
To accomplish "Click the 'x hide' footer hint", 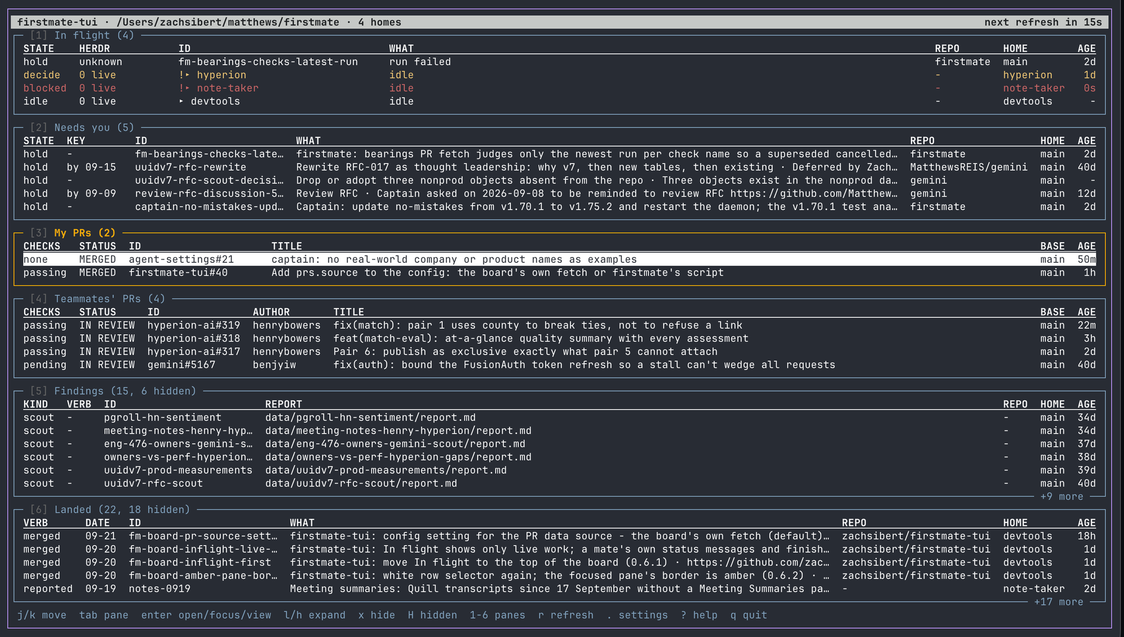I will tap(377, 615).
